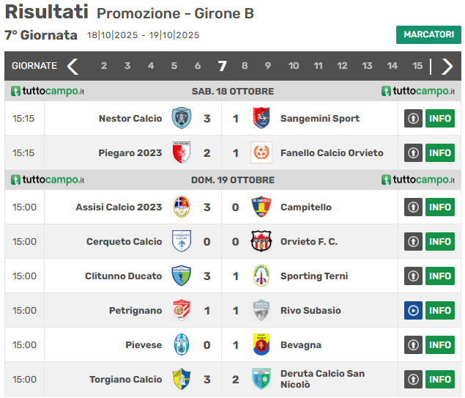Screen dimensions: 465x398
Task: Click upload icon for Torgiano Calcio match
Action: pyautogui.click(x=413, y=379)
